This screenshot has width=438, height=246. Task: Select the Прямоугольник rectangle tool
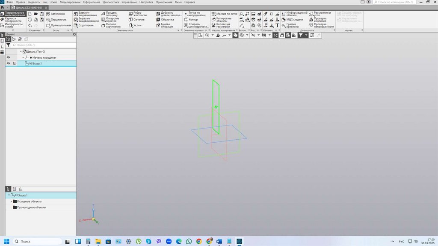(58, 25)
